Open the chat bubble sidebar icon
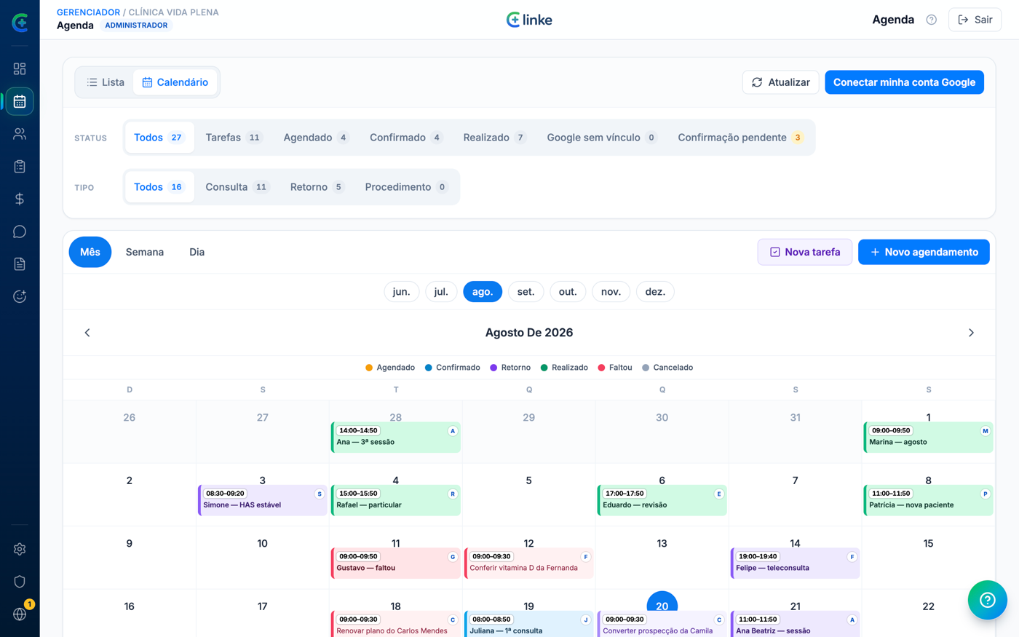 pyautogui.click(x=20, y=232)
